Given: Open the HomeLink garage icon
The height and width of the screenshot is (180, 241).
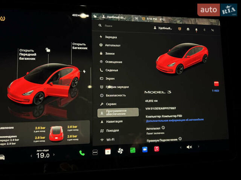Looking at the screenshot, I should 188,29.
